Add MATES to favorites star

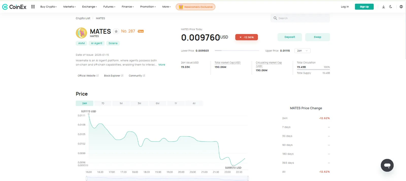click(x=116, y=31)
